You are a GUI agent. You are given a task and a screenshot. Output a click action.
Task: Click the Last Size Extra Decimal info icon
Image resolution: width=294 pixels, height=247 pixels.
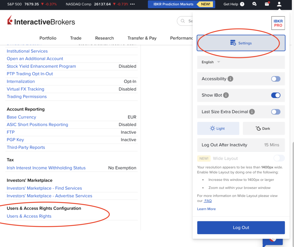(252, 112)
